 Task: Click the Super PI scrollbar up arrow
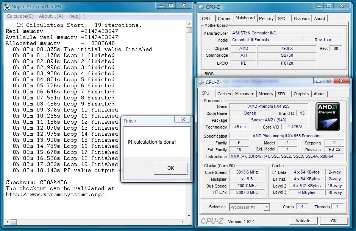pos(189,24)
